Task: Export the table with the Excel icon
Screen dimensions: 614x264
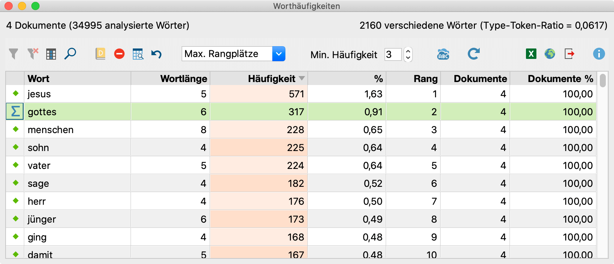Action: tap(531, 54)
